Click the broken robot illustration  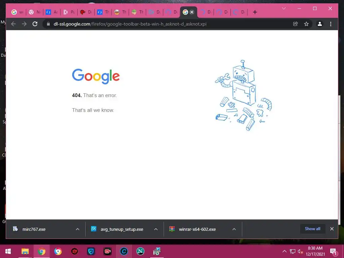[x=243, y=95]
